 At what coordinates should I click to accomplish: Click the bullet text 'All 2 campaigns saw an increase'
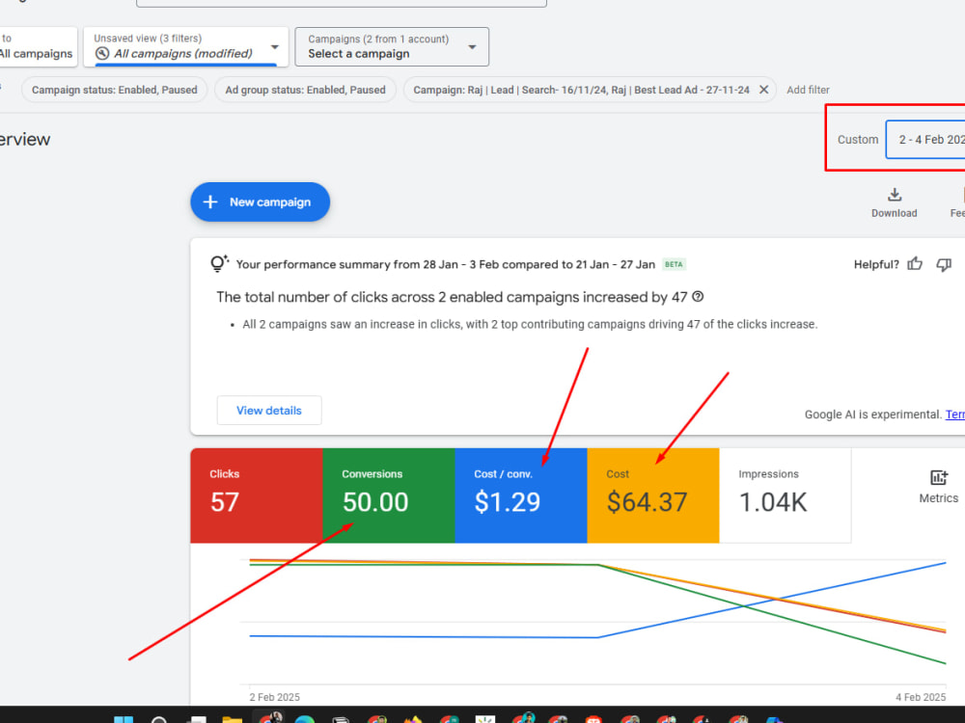530,324
